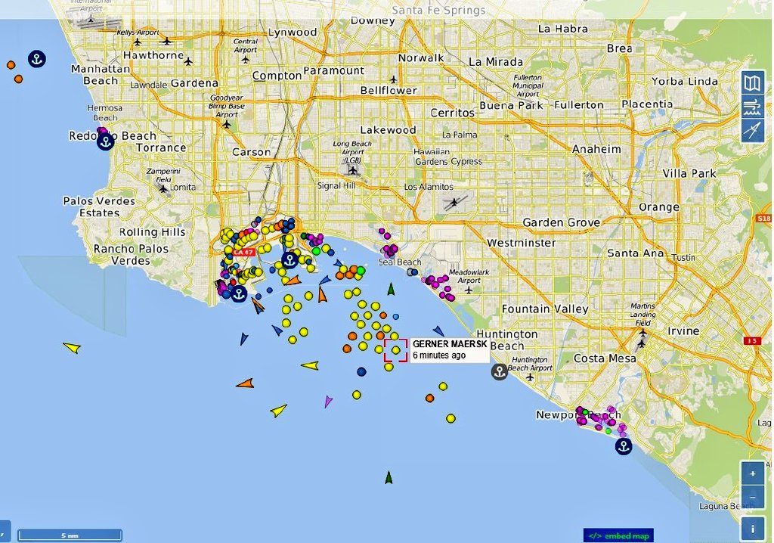The image size is (774, 543).
Task: Select the distance measuring compass tool
Action: pos(752,131)
